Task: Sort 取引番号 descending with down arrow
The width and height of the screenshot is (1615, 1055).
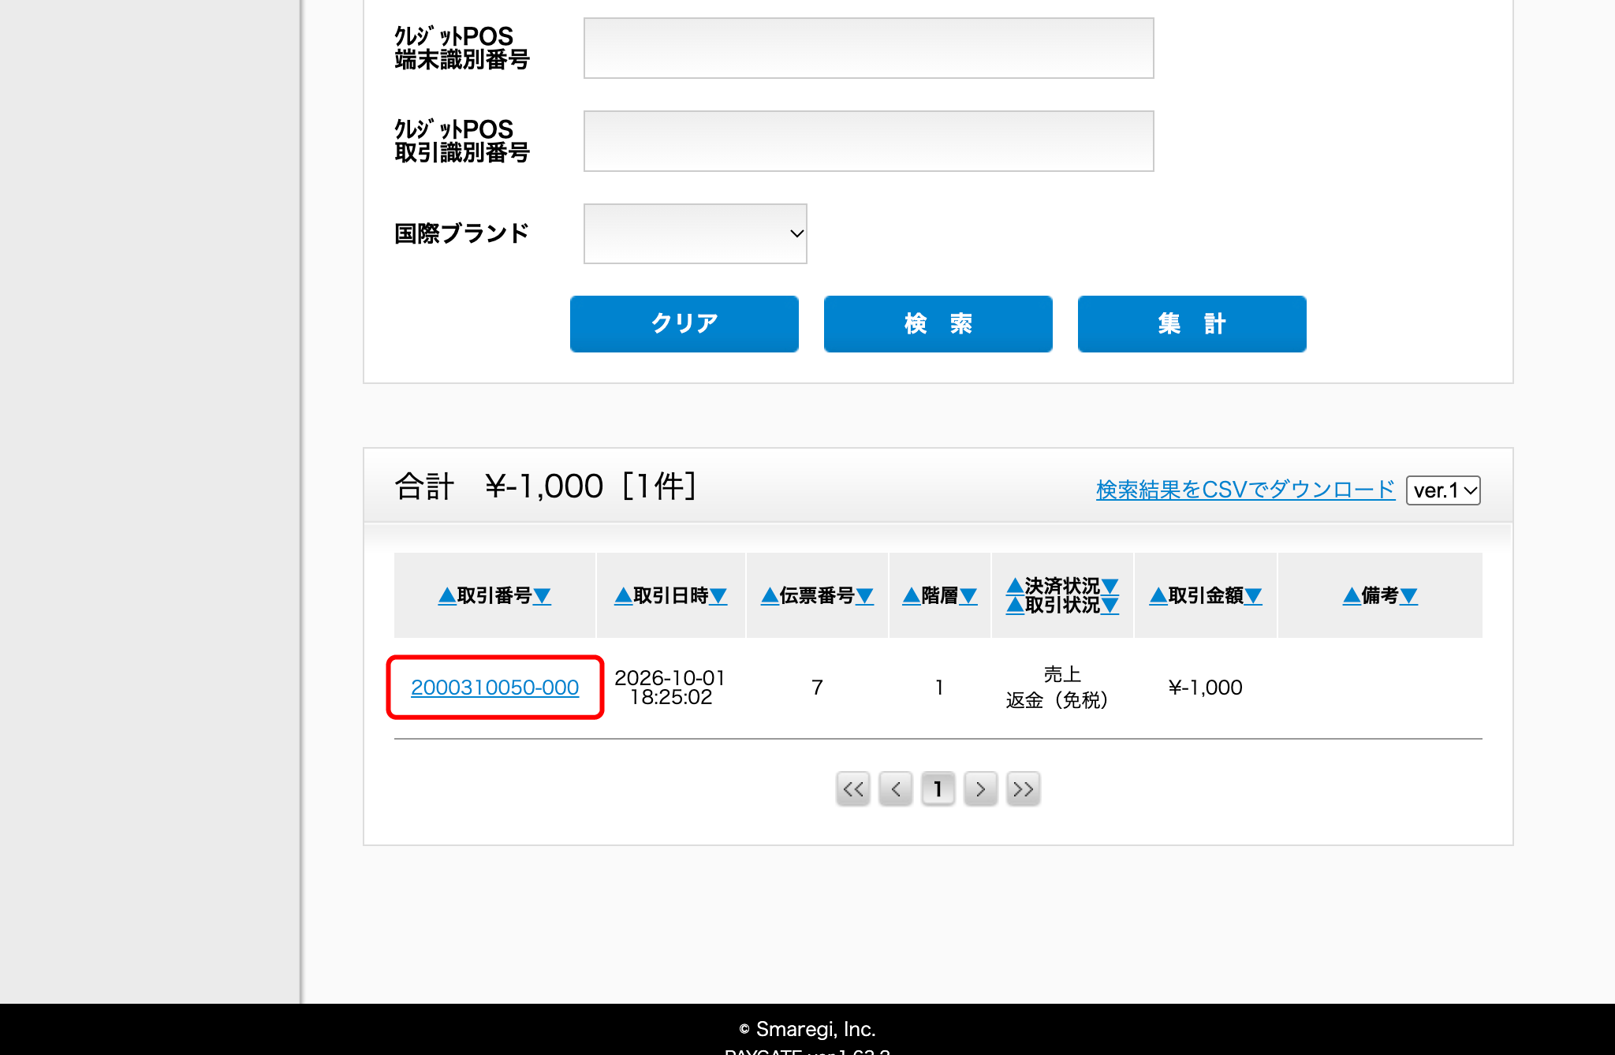Action: click(x=542, y=596)
